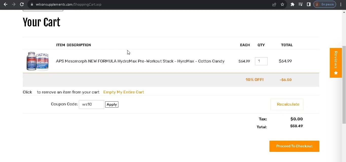346x162 pixels.
Task: Click the -$6.50 discount amount
Action: [x=286, y=80]
